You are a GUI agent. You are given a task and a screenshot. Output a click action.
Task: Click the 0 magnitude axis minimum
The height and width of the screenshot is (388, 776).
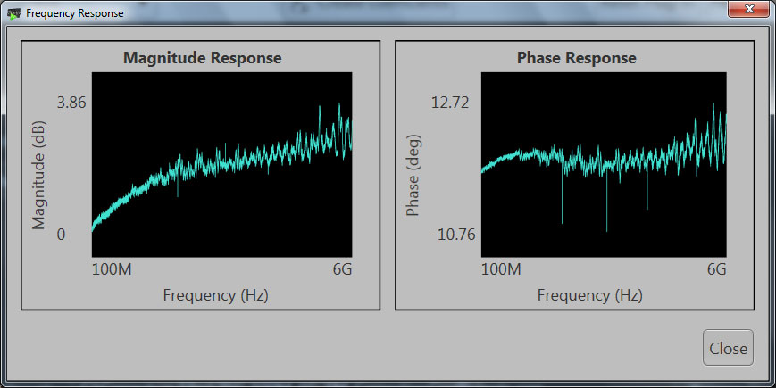pyautogui.click(x=61, y=235)
